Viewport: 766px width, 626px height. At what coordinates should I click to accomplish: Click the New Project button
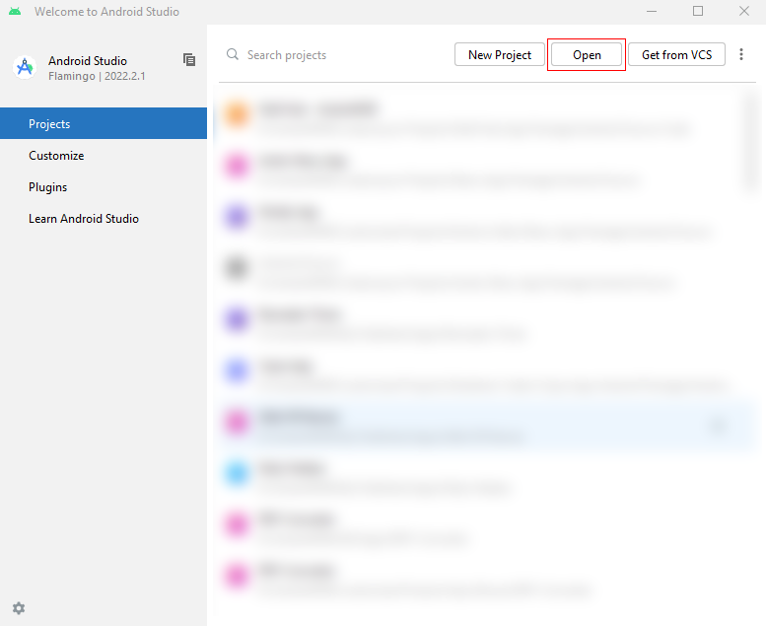[x=499, y=55]
